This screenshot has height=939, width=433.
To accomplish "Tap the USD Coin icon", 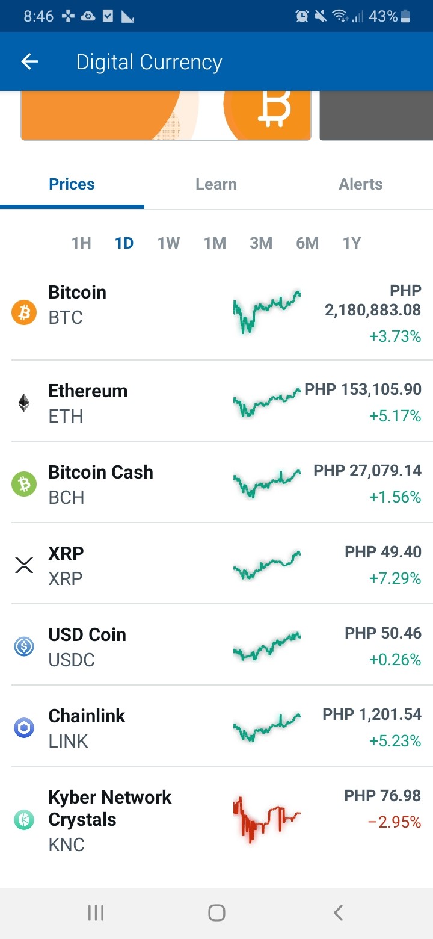I will pyautogui.click(x=24, y=646).
